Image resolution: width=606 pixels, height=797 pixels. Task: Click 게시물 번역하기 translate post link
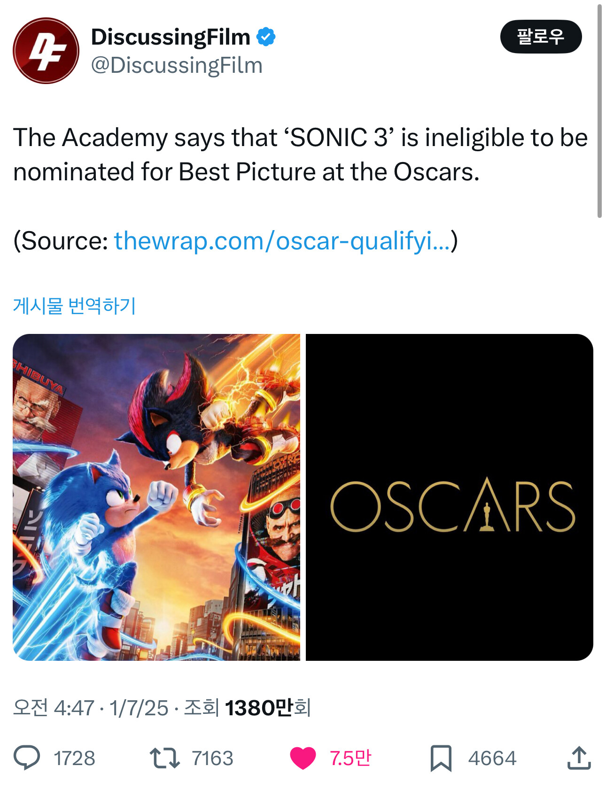(x=74, y=306)
